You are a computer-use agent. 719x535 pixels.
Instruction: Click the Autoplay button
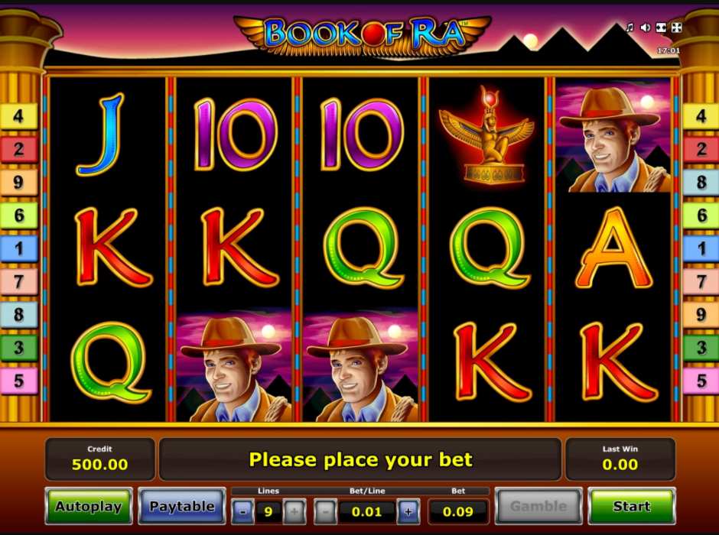[x=89, y=506]
